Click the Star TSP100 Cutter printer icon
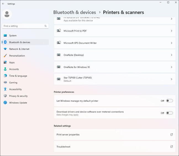The image size is (179, 156). tap(59, 79)
